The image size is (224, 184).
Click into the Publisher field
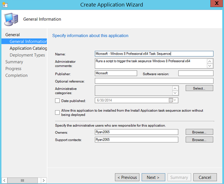(116, 73)
